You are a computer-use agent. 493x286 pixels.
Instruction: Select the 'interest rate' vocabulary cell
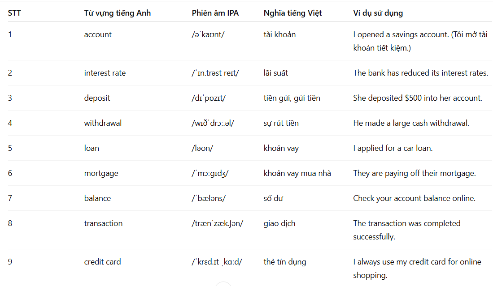coord(105,73)
